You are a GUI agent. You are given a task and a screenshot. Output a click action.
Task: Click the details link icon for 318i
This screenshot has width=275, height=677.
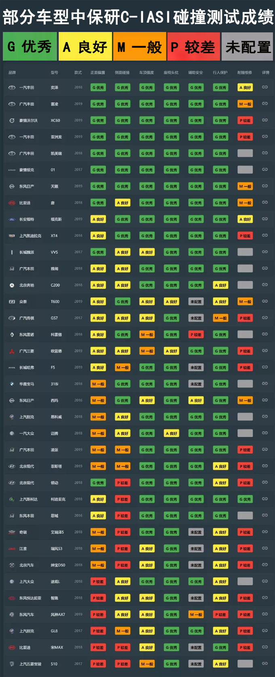(x=265, y=384)
